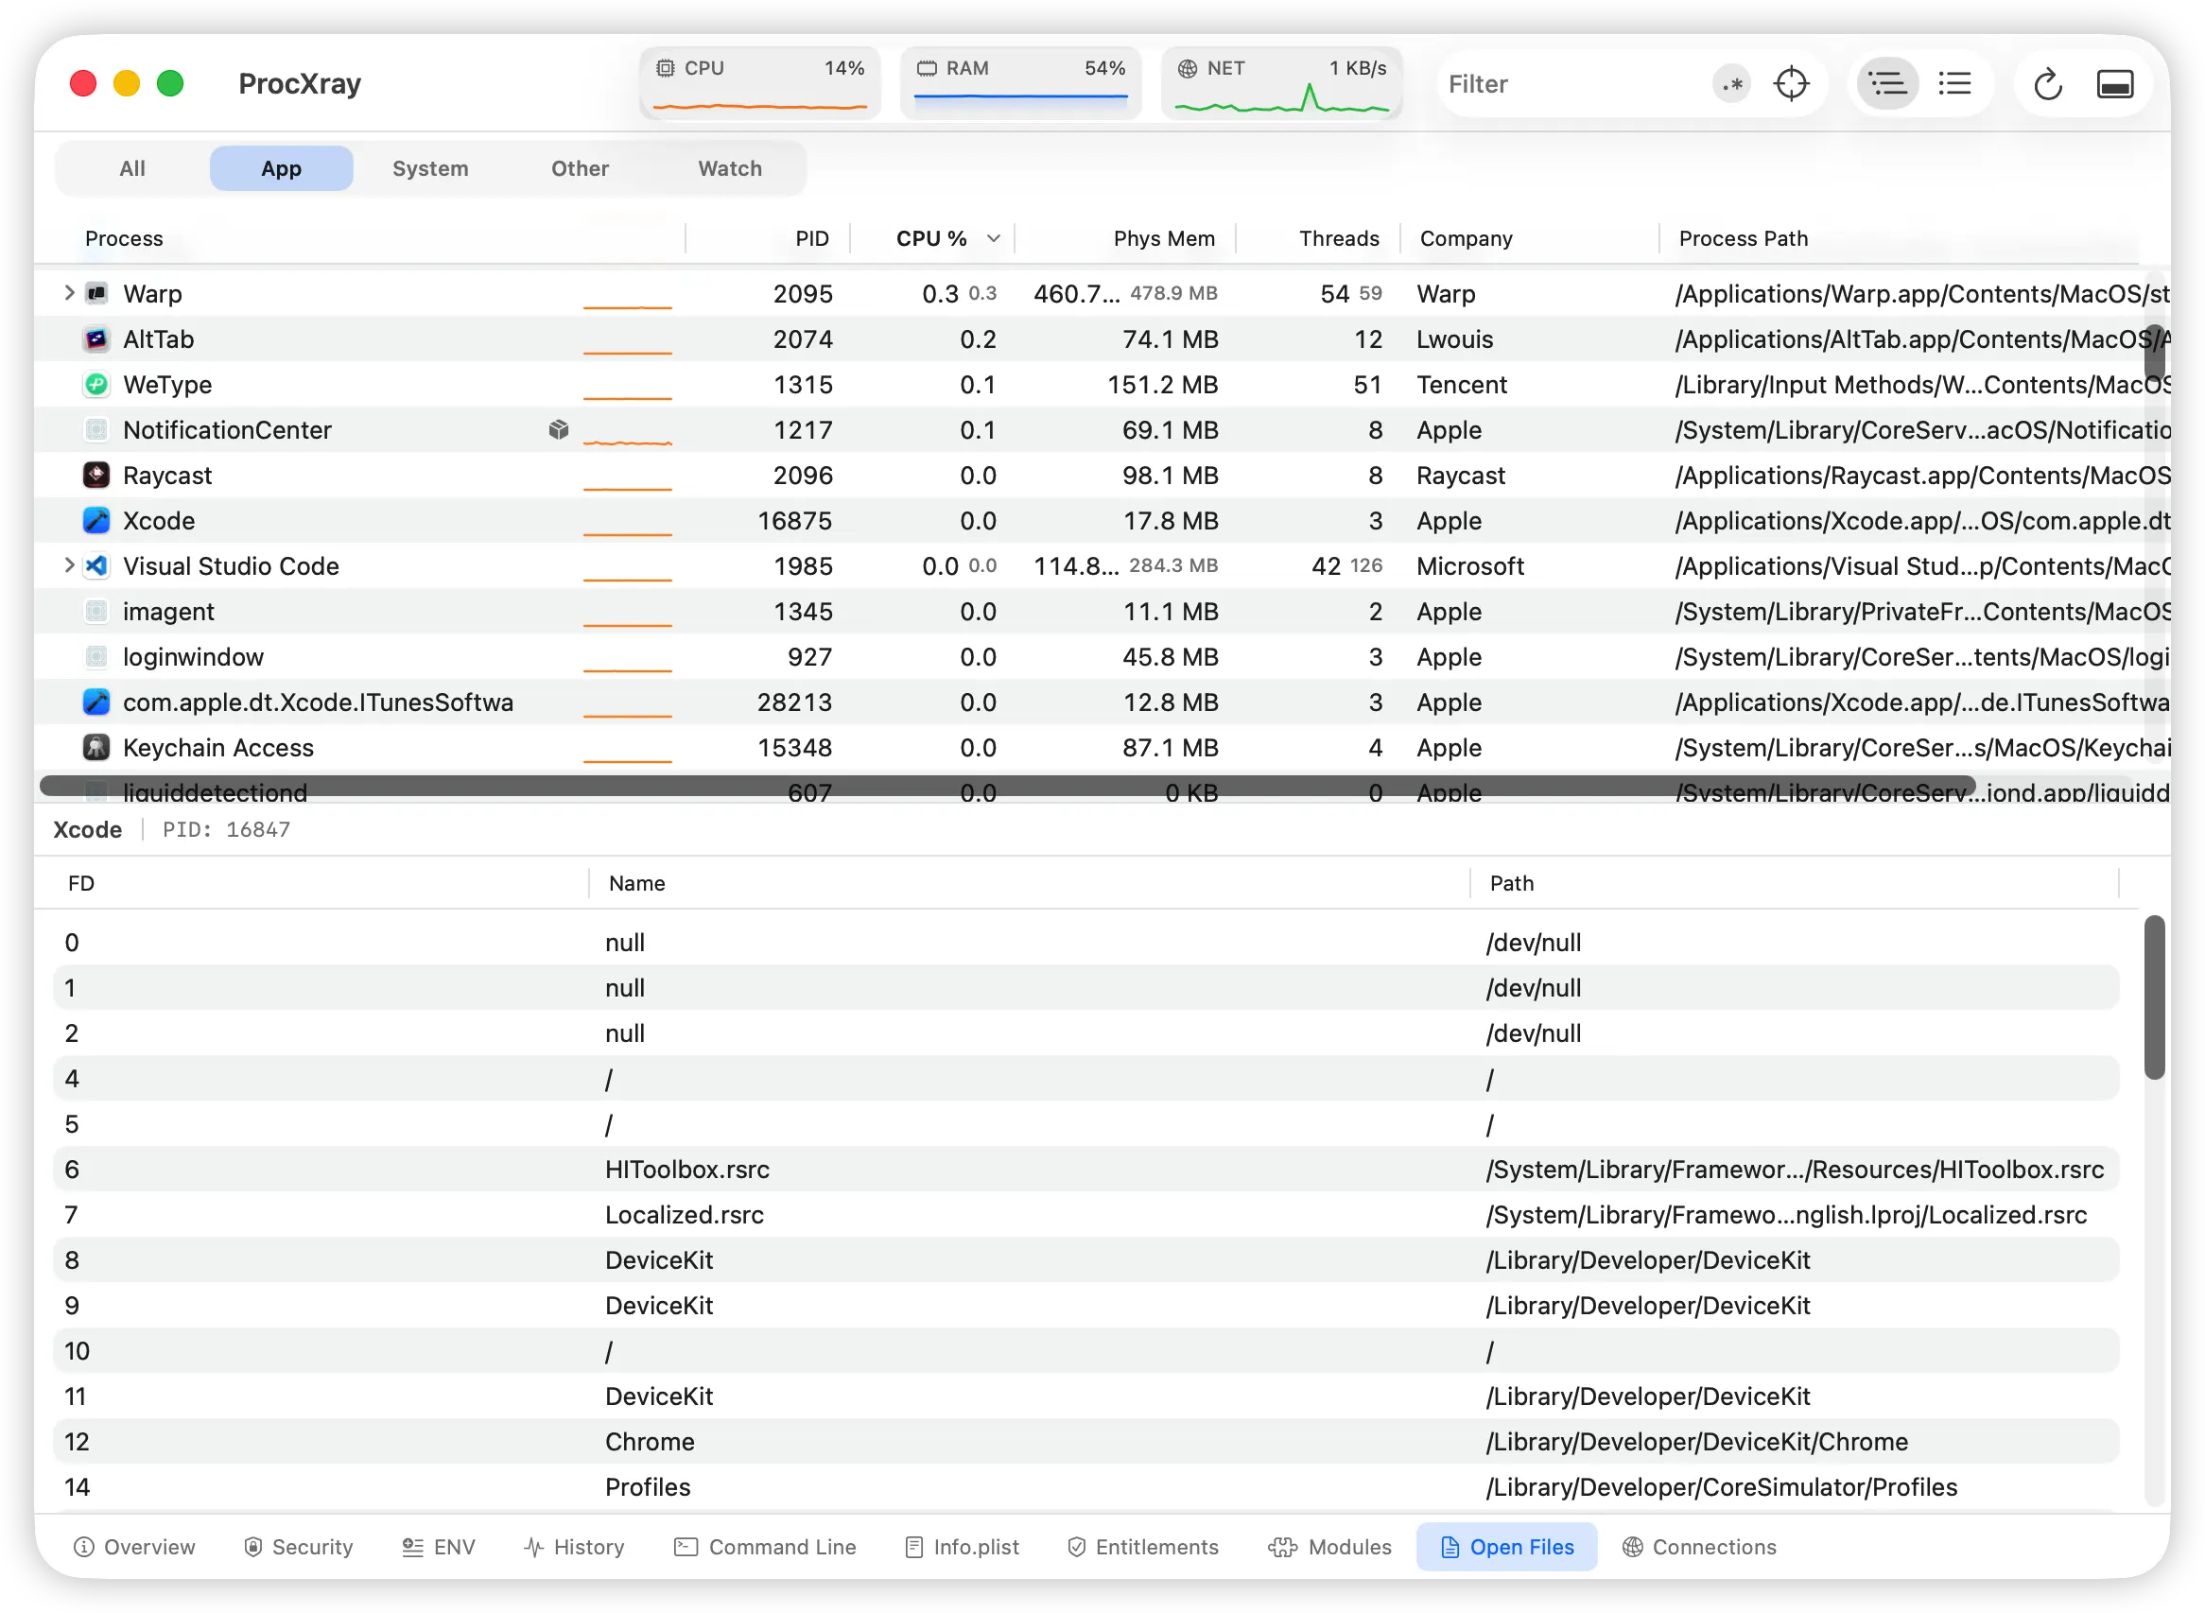Switch to hierarchical process view
Image resolution: width=2205 pixels, height=1613 pixels.
[1886, 84]
